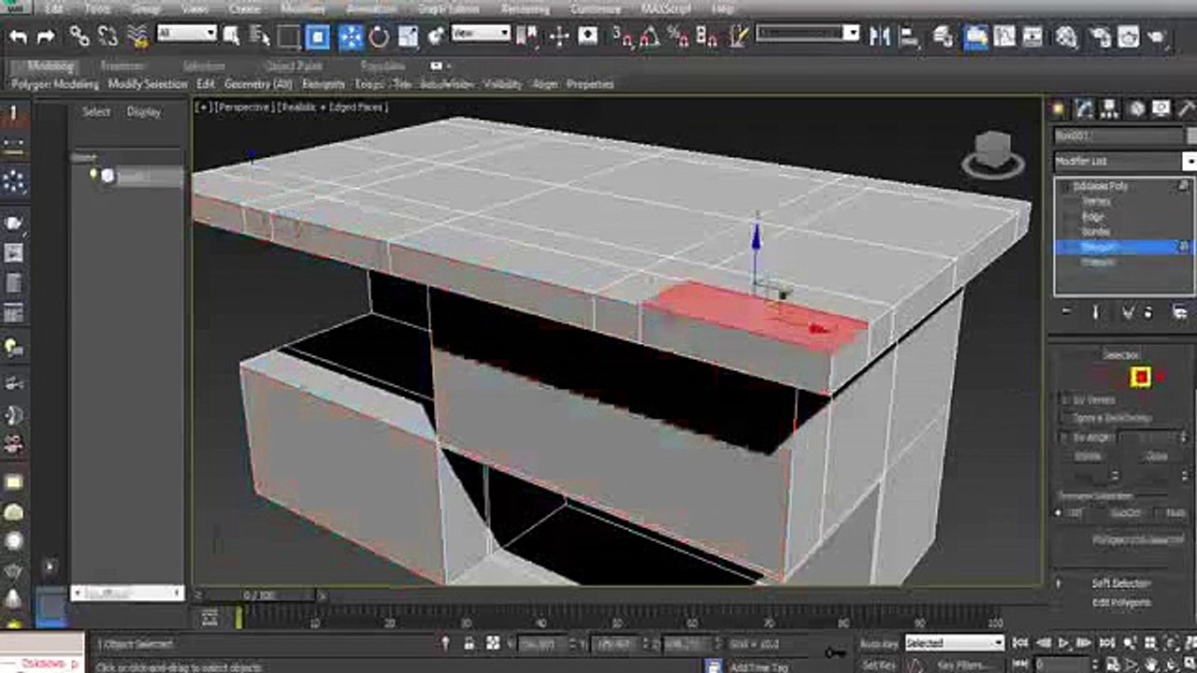
Task: Activate the Select and Rotate tool
Action: pyautogui.click(x=379, y=36)
